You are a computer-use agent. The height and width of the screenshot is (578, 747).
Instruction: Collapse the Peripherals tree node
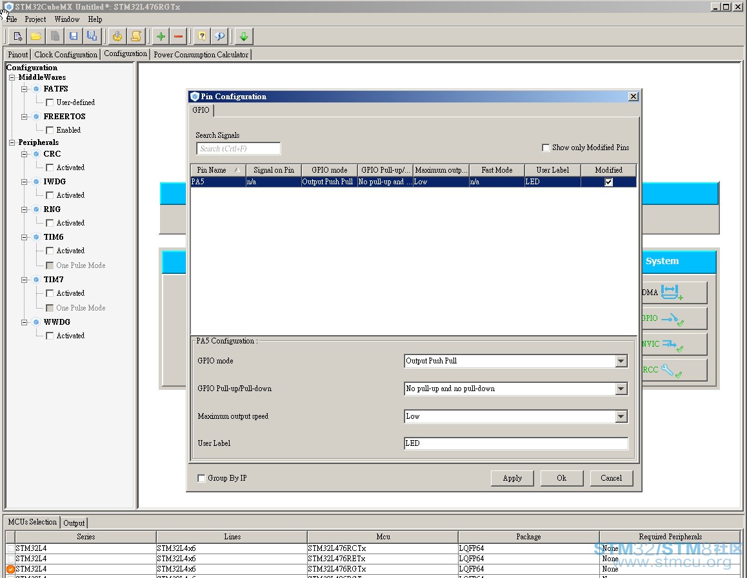[12, 142]
